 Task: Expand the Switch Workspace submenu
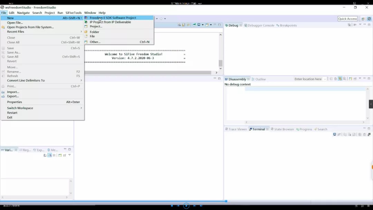point(42,108)
